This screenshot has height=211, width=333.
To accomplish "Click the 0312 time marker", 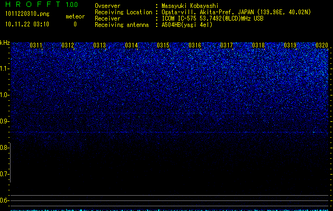I will 68,45.
